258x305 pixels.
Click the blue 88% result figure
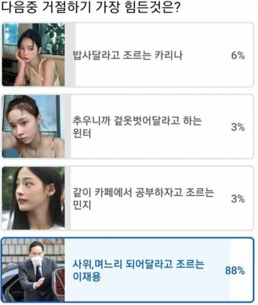pyautogui.click(x=235, y=271)
